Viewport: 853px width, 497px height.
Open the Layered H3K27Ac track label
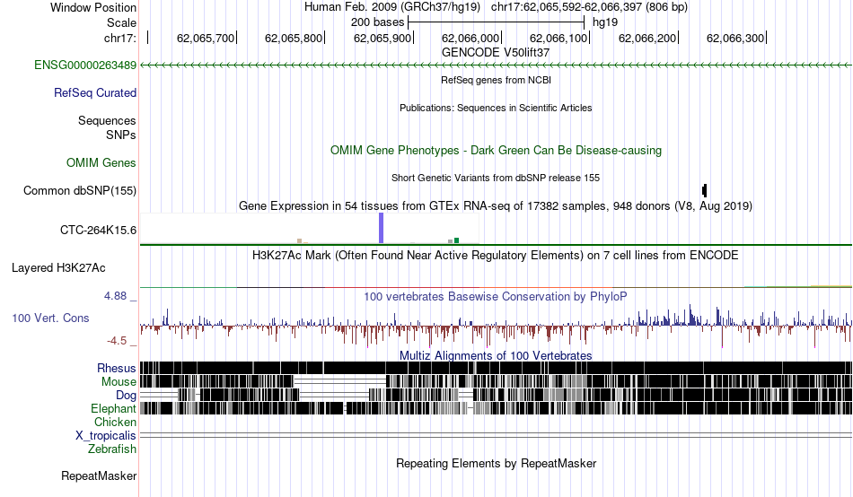coord(58,267)
